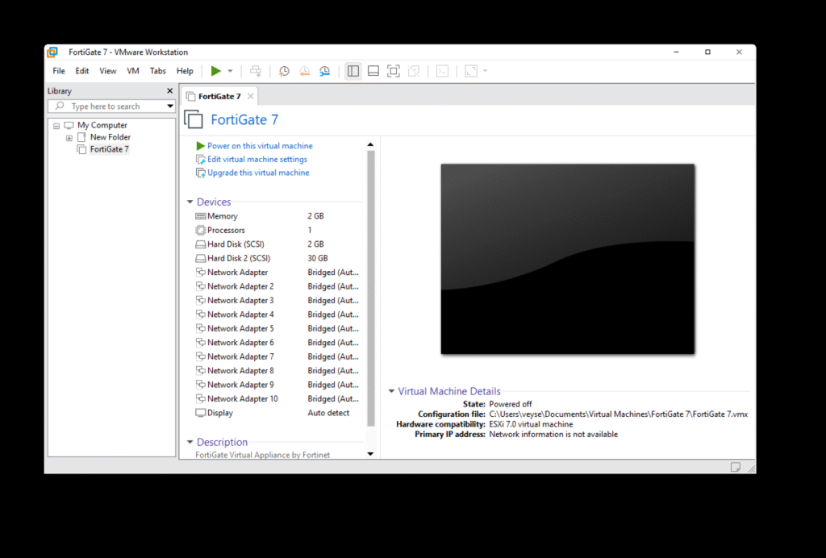Click Power on this virtual machine link
The width and height of the screenshot is (826, 558).
point(260,146)
